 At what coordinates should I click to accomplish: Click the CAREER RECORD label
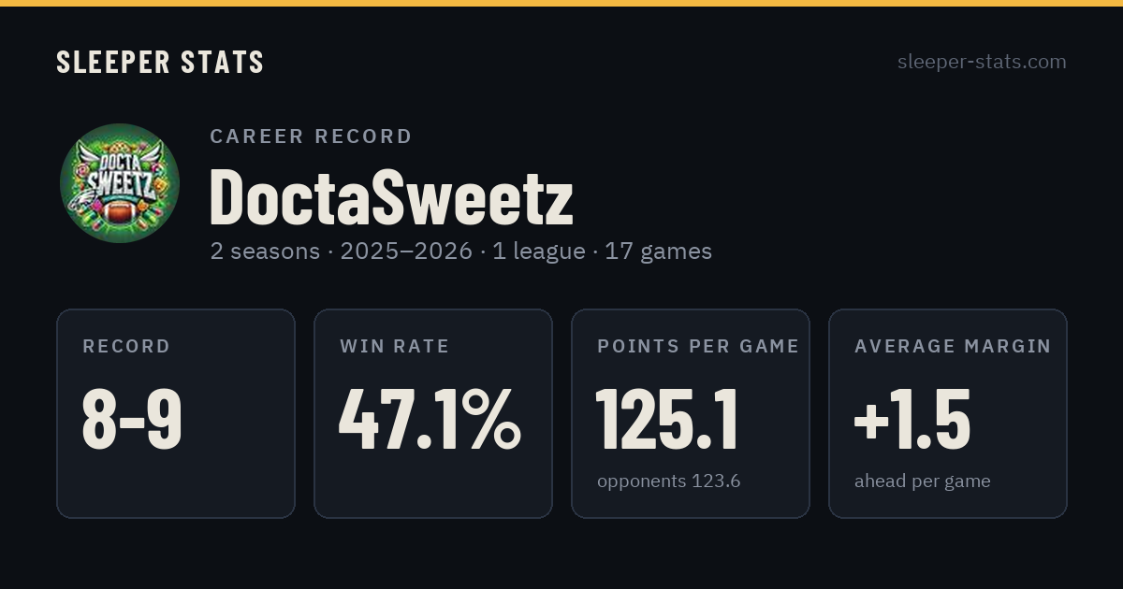tap(311, 136)
